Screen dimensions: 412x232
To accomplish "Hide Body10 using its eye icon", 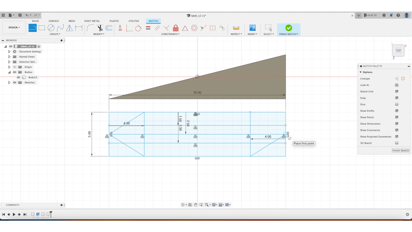I will pyautogui.click(x=19, y=77).
